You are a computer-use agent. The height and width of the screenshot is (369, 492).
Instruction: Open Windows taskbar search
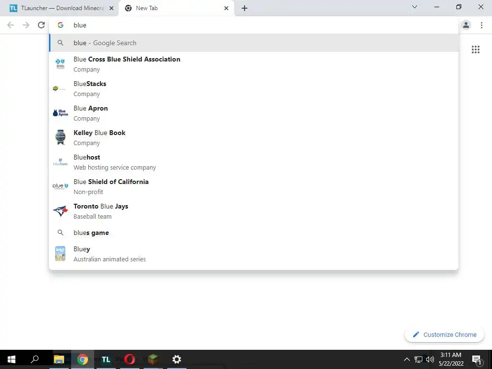35,359
